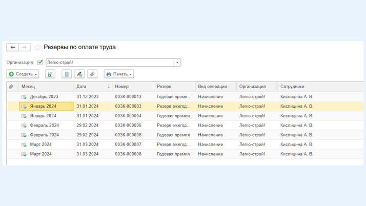
Task: Click the posted document icon for Декабрь 2023
Action: coord(24,97)
